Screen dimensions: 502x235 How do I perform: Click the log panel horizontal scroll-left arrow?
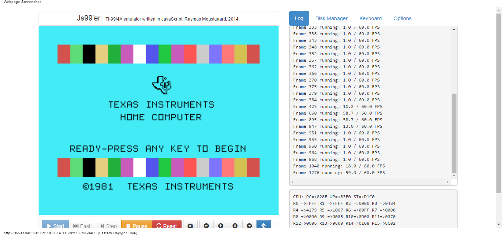click(x=293, y=182)
